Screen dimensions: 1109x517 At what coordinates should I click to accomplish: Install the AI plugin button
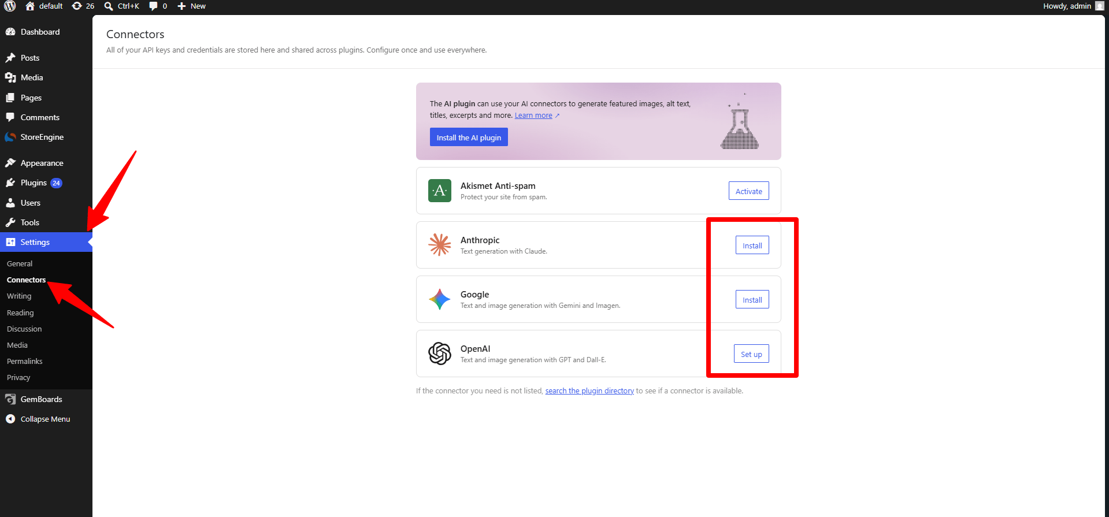click(x=469, y=137)
